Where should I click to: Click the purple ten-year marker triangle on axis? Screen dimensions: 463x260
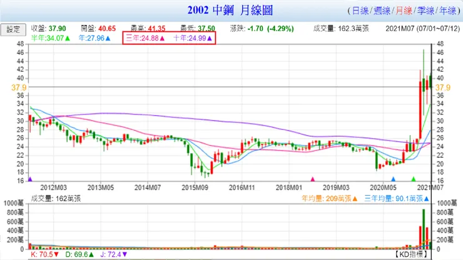(30, 179)
